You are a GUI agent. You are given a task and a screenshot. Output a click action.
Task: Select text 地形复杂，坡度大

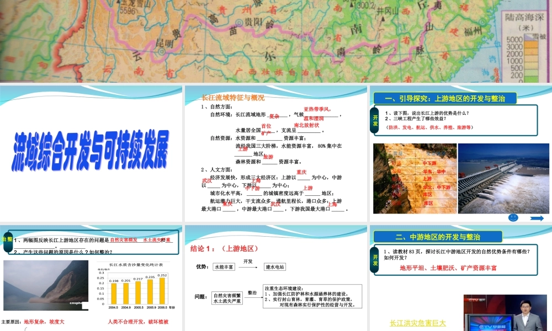[x=44, y=322]
